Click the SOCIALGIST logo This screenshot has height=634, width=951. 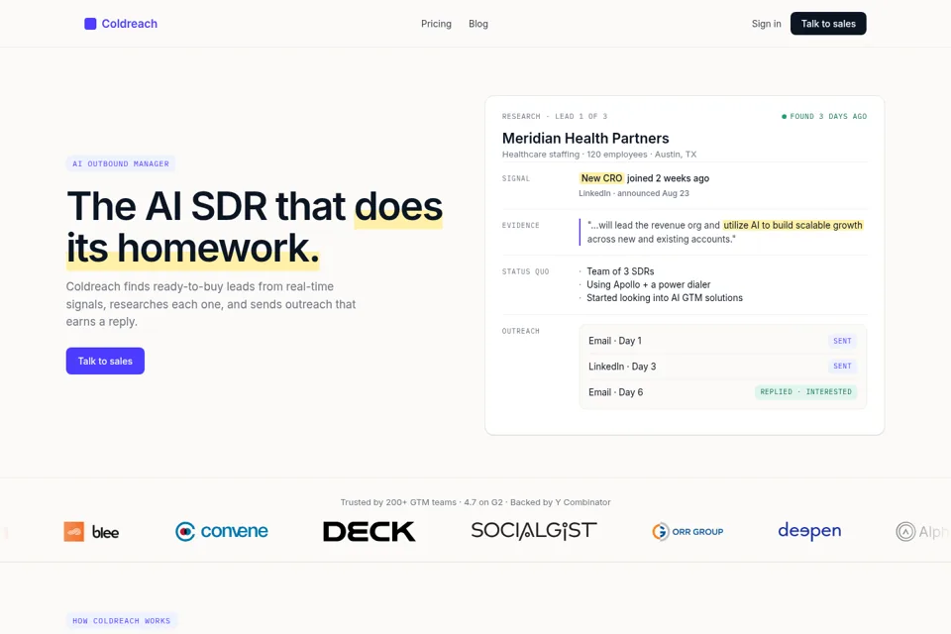point(534,531)
